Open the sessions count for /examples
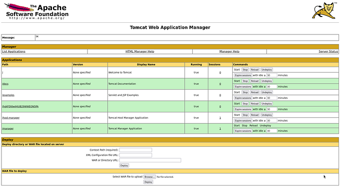 [220, 95]
